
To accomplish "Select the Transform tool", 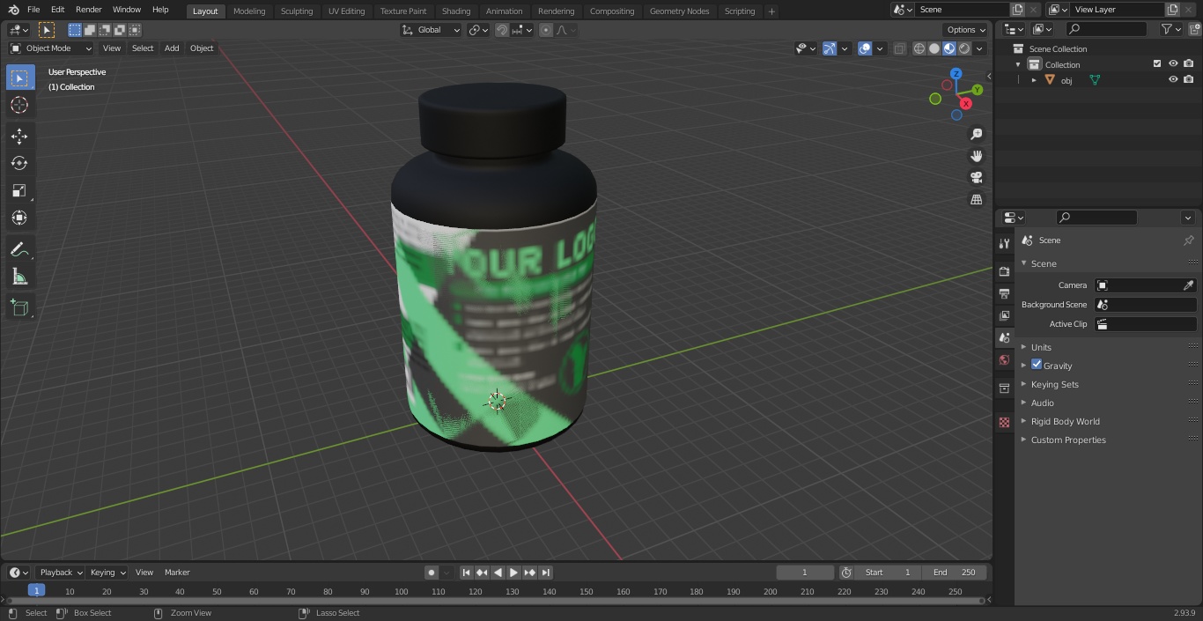I will (19, 218).
